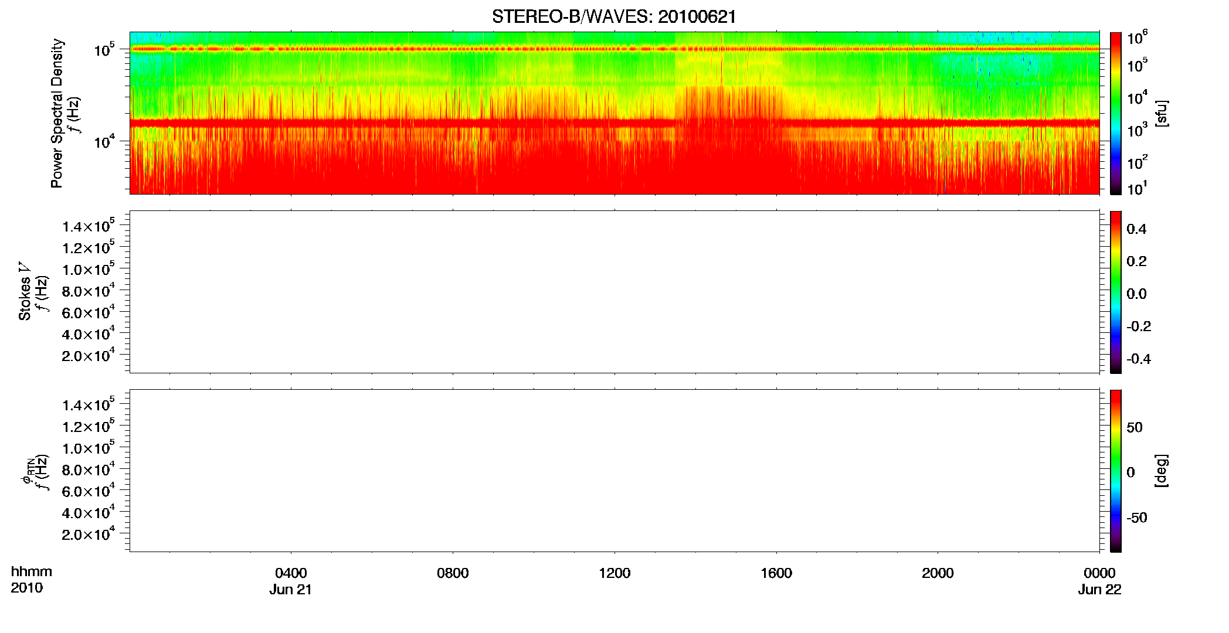Click the 10^1 label on the sfu color bar
Image resolution: width=1229 pixels, height=633 pixels.
1137,188
